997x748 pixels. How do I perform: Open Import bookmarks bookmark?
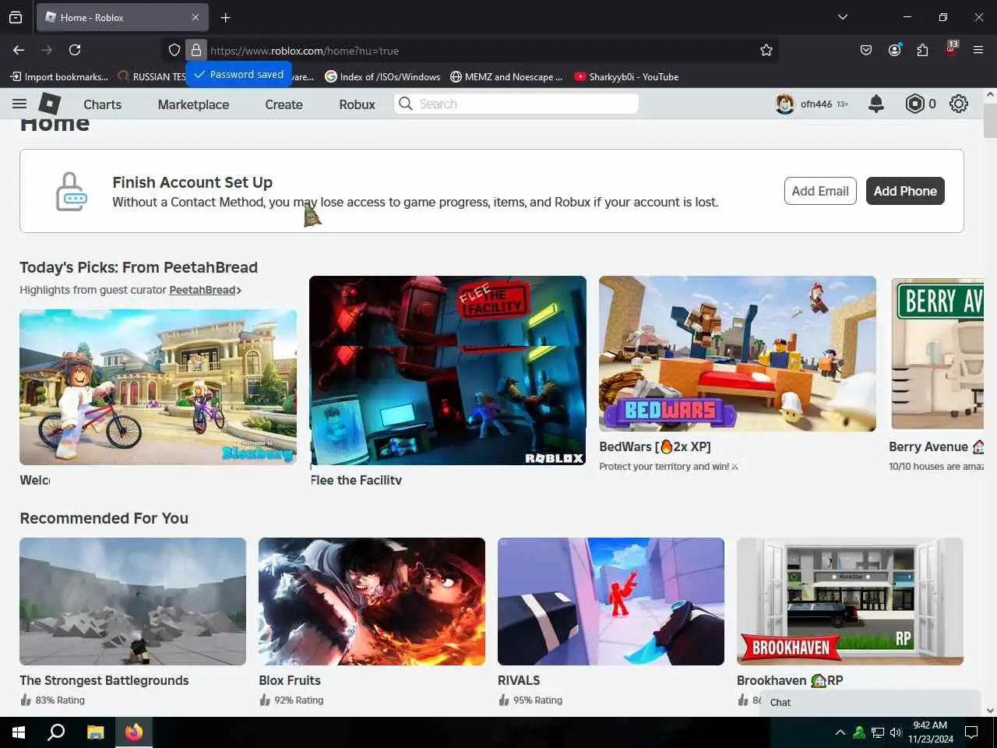coord(59,76)
